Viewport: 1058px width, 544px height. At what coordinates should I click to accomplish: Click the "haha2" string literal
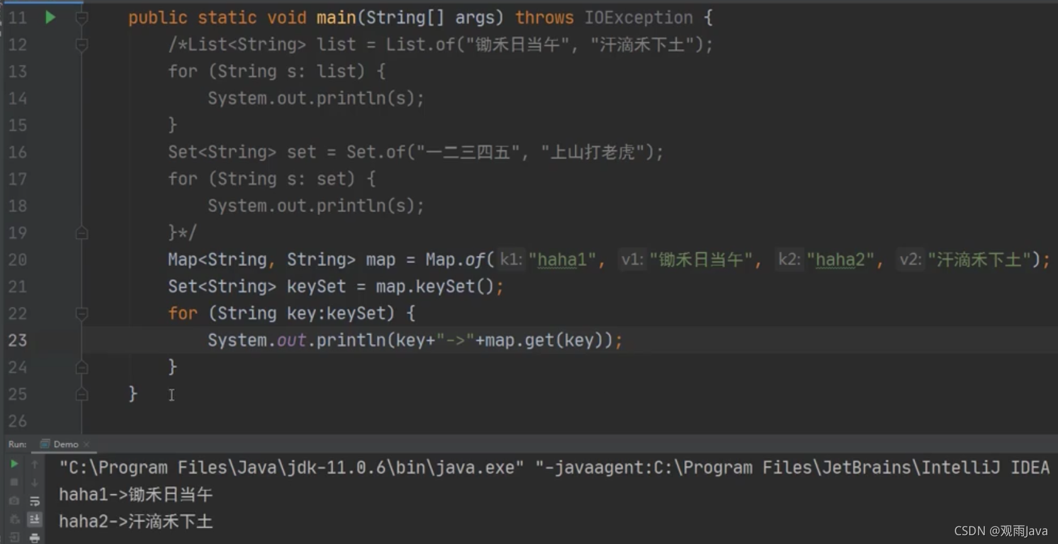pyautogui.click(x=840, y=260)
